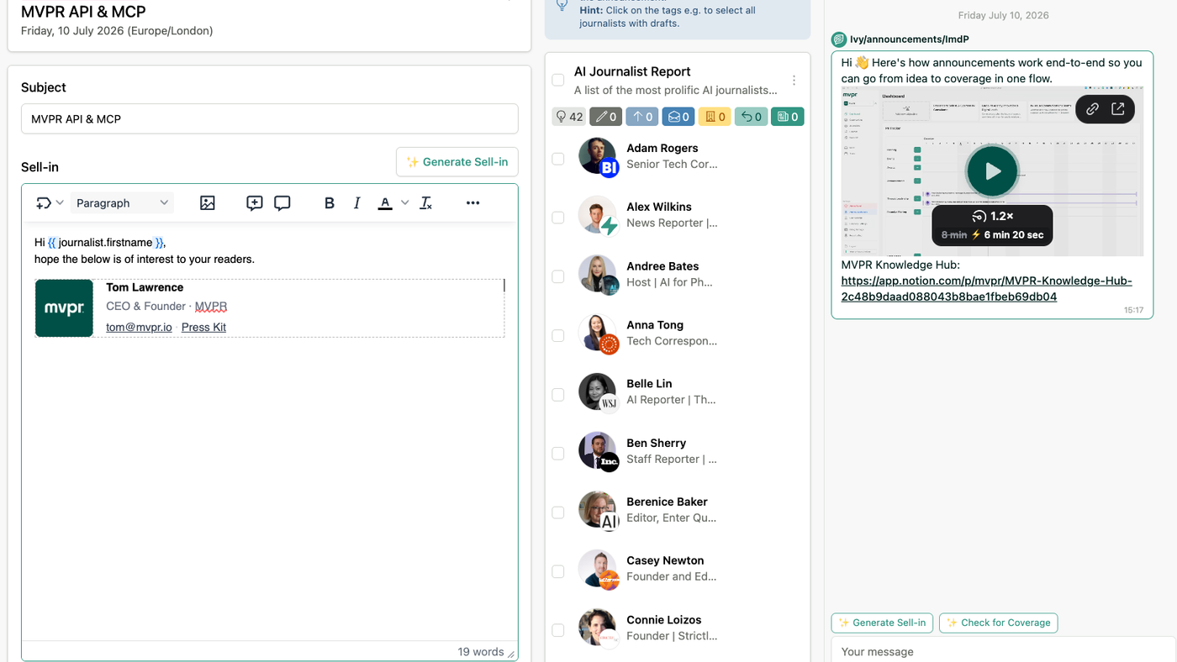
Task: Change the 1.2× video playback speed
Action: point(992,216)
